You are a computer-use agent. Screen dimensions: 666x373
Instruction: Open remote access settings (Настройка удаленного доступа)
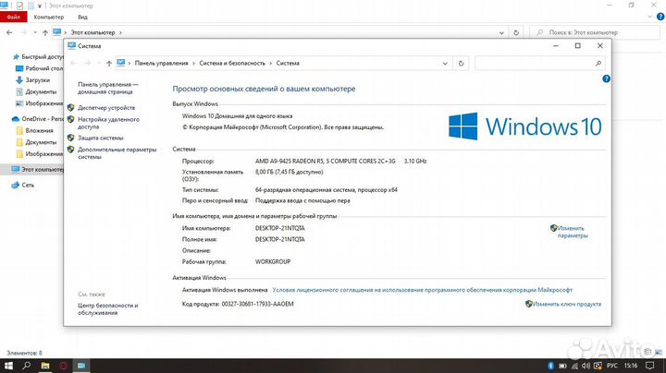point(108,123)
